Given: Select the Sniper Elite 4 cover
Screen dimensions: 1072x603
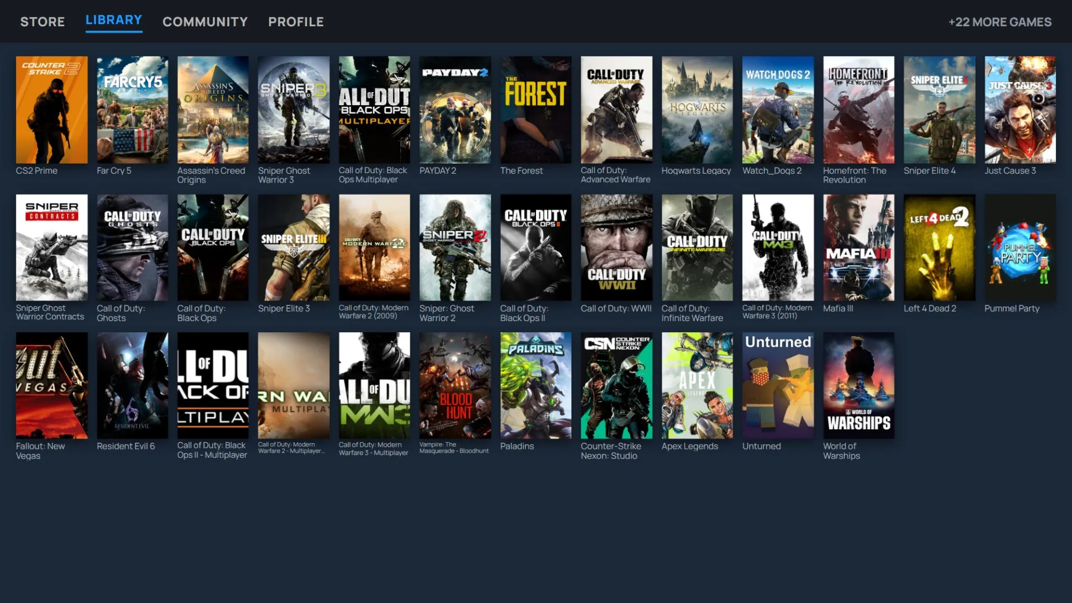Looking at the screenshot, I should (940, 109).
